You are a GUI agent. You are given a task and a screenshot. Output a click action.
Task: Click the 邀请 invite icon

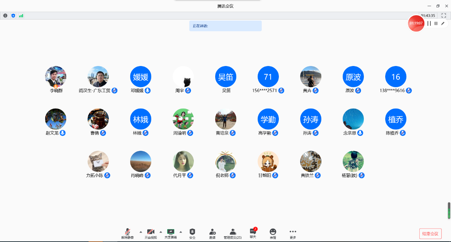[x=212, y=233]
